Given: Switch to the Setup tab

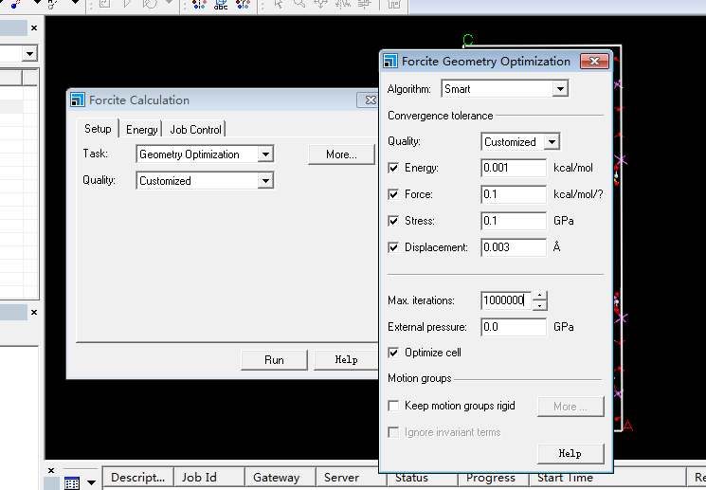Looking at the screenshot, I should point(98,129).
